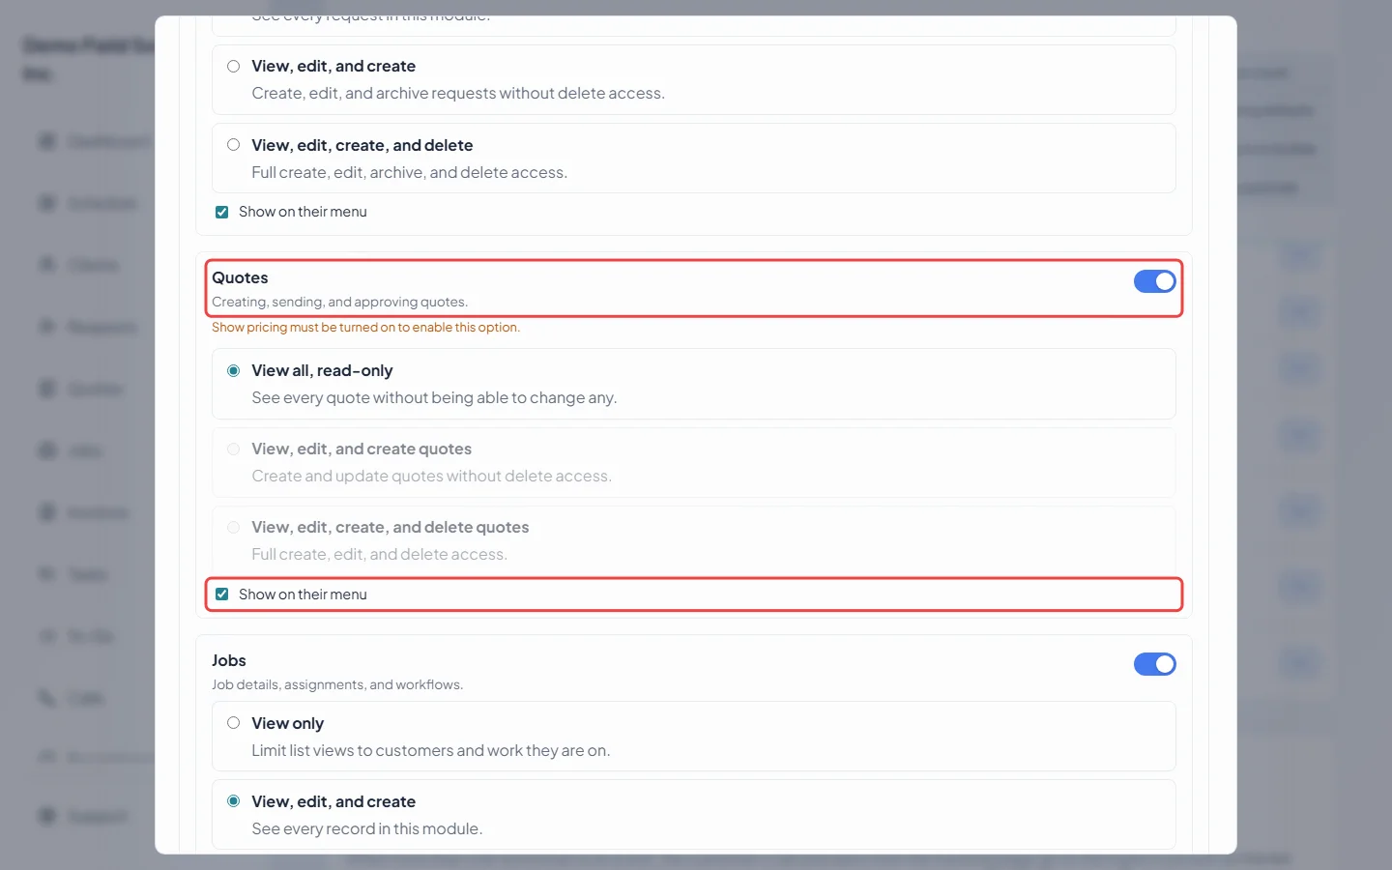Image resolution: width=1392 pixels, height=870 pixels.
Task: Select 'View, edit, create, and delete' requests radio
Action: tap(233, 145)
